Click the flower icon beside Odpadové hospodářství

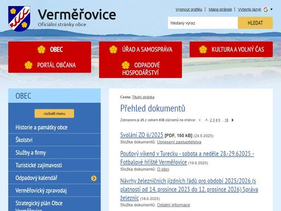126,65
